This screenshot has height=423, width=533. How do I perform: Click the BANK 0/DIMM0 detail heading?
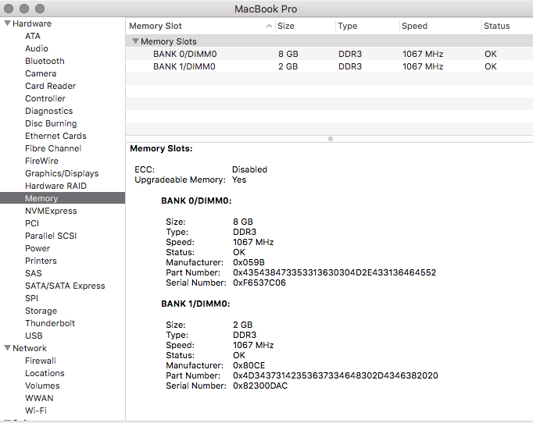(x=196, y=201)
